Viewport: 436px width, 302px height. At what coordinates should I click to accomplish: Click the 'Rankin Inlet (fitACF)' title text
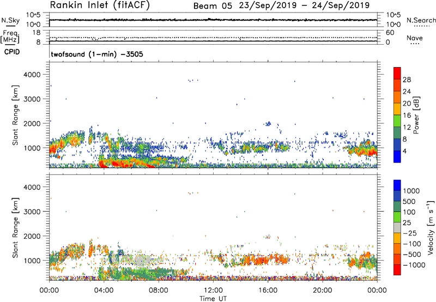click(100, 5)
